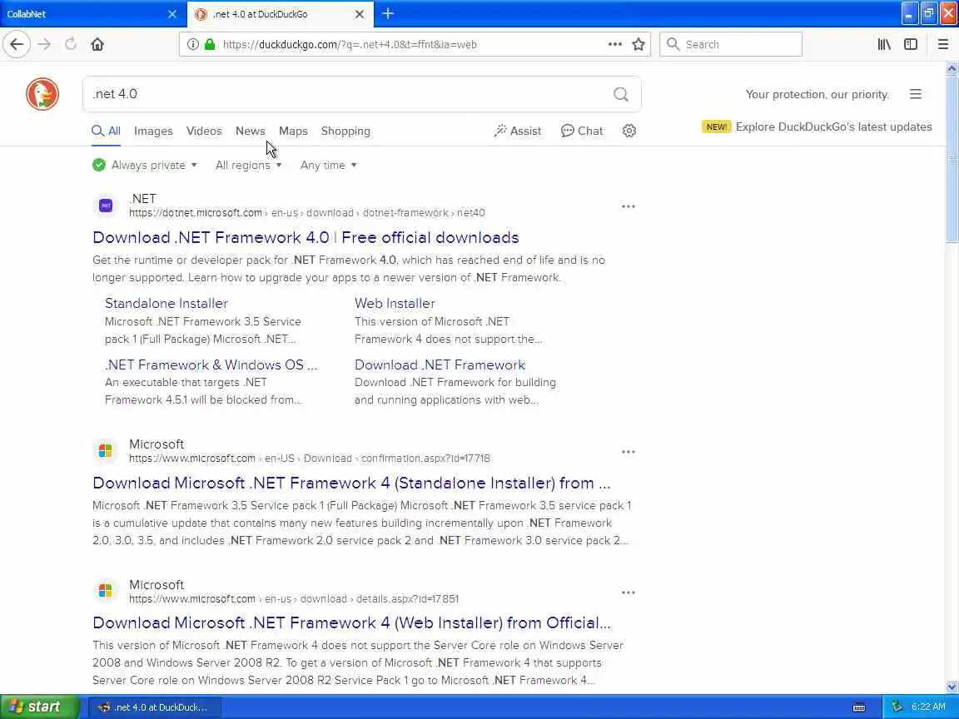
Task: Open the Always private dropdown
Action: [x=145, y=165]
